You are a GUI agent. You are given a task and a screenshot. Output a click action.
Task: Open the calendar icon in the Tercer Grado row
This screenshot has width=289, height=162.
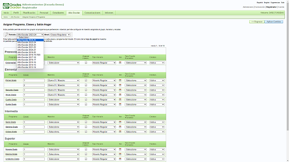click(120, 95)
